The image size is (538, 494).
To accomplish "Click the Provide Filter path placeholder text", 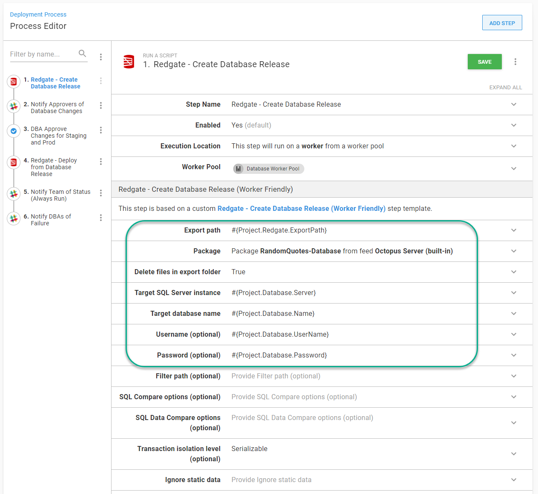I will pyautogui.click(x=276, y=376).
